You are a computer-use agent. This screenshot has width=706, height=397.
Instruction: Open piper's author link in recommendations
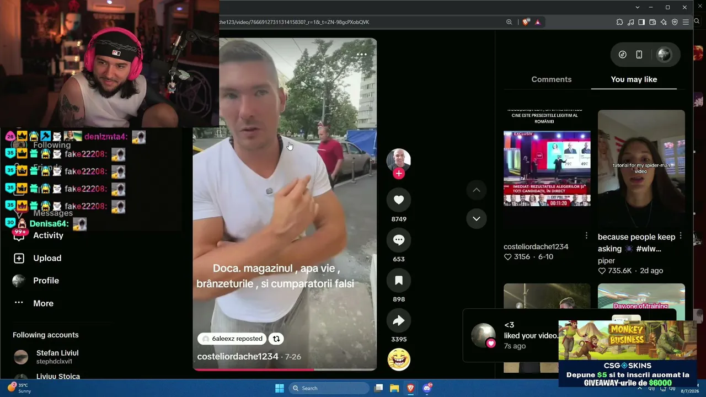[x=606, y=261]
